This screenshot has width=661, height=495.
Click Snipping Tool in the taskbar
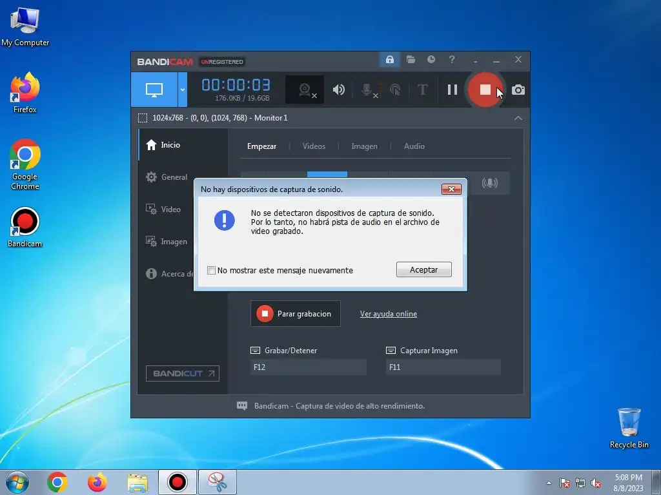pyautogui.click(x=218, y=482)
